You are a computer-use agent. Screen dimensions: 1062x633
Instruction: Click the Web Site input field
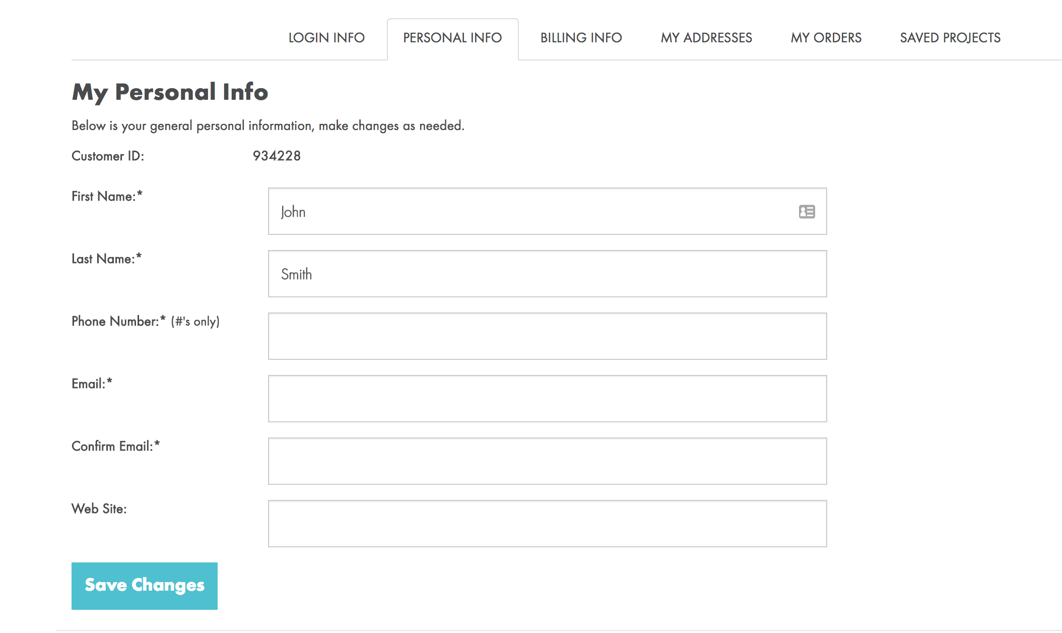point(547,524)
